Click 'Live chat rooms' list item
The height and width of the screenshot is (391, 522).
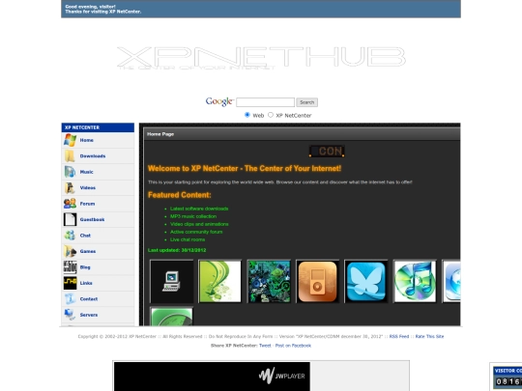click(188, 239)
